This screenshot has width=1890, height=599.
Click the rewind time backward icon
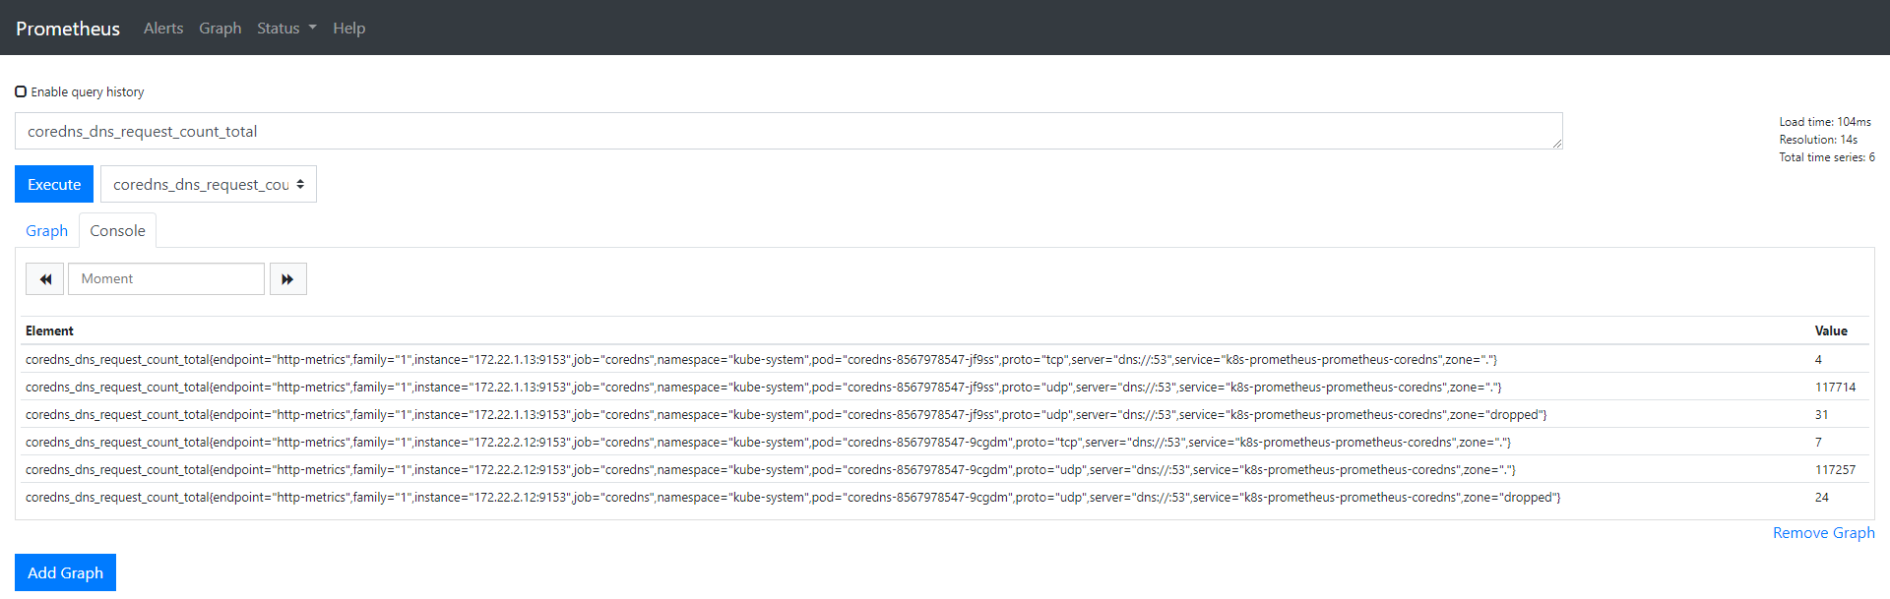point(45,279)
